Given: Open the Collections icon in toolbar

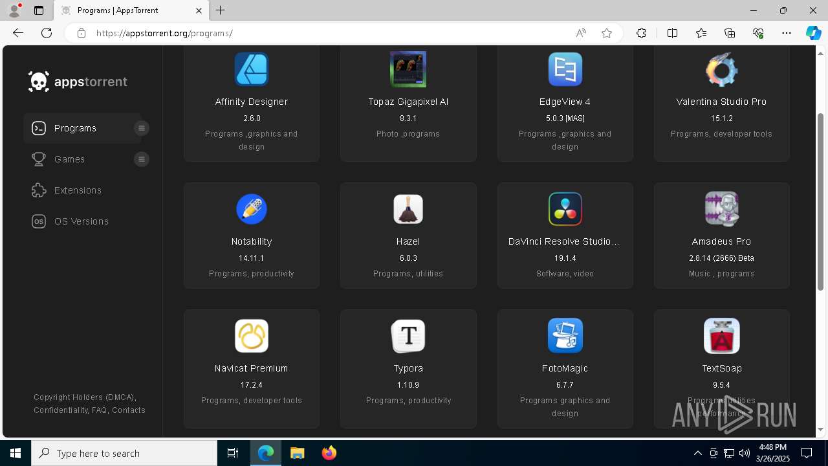Looking at the screenshot, I should [x=730, y=33].
